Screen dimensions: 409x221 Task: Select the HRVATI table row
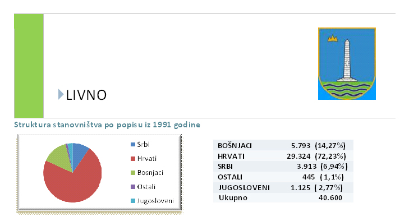pyautogui.click(x=283, y=156)
